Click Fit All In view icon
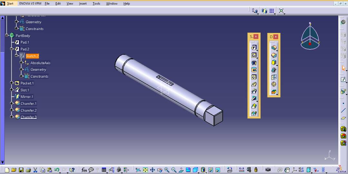This screenshot has height=174, width=348. point(145,170)
